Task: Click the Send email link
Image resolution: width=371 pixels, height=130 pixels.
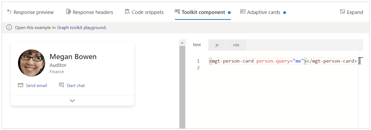Action: (x=36, y=86)
